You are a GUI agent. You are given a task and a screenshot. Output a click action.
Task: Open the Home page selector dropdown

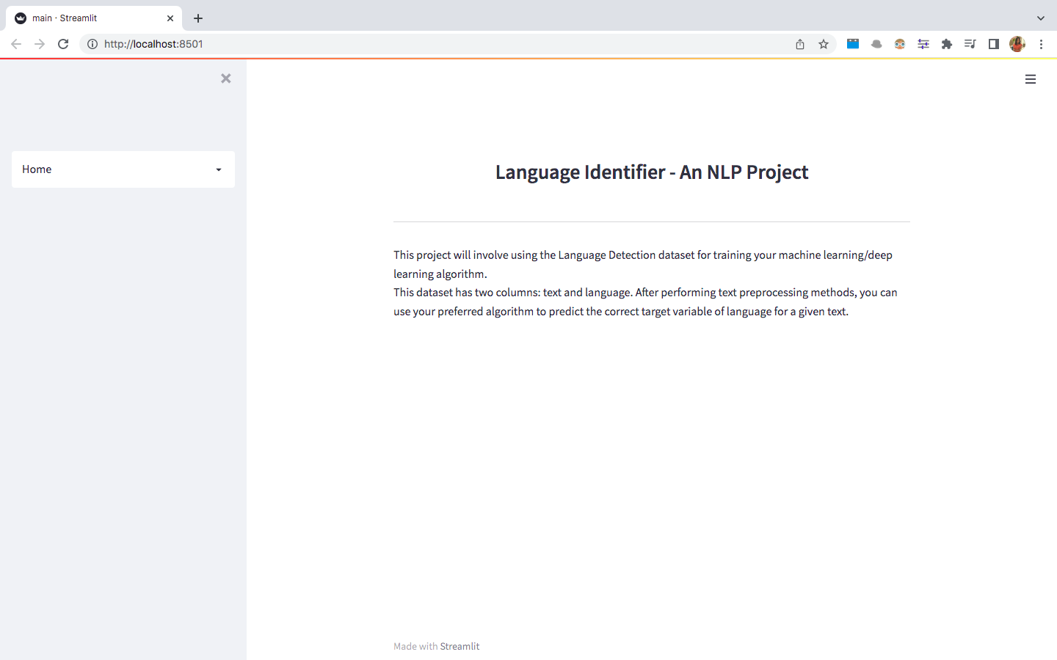point(123,169)
